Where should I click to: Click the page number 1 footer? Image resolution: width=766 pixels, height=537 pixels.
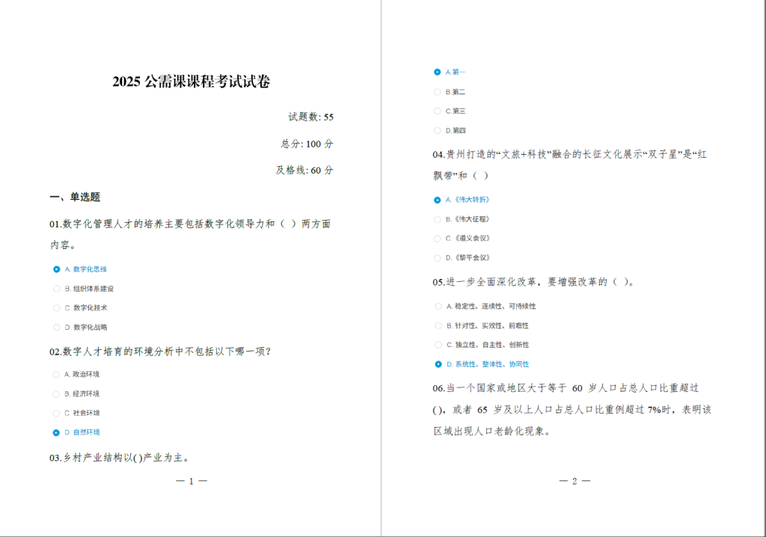tap(191, 482)
